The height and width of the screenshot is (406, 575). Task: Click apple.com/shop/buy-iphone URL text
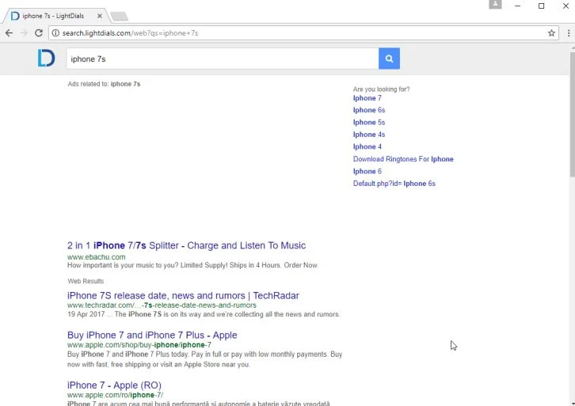pos(139,345)
